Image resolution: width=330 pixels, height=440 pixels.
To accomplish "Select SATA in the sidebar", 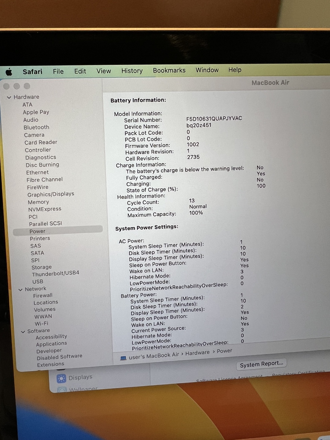I will (37, 253).
